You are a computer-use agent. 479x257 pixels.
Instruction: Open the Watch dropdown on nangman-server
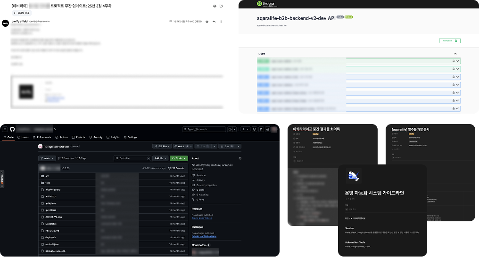pos(183,146)
